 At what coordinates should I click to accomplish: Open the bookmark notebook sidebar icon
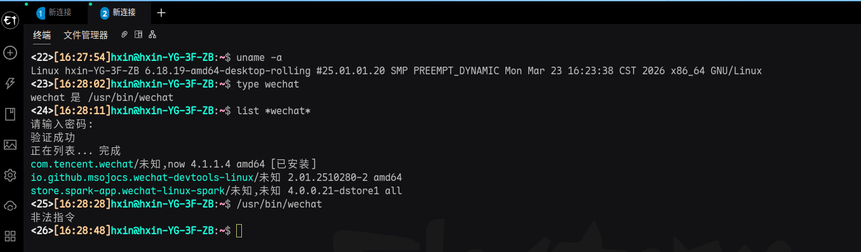click(10, 114)
